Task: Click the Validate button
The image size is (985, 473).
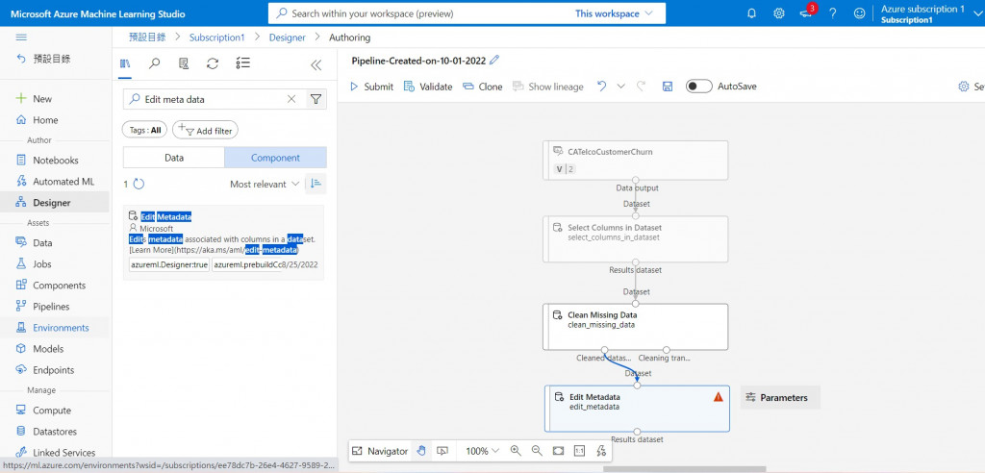Action: (428, 87)
